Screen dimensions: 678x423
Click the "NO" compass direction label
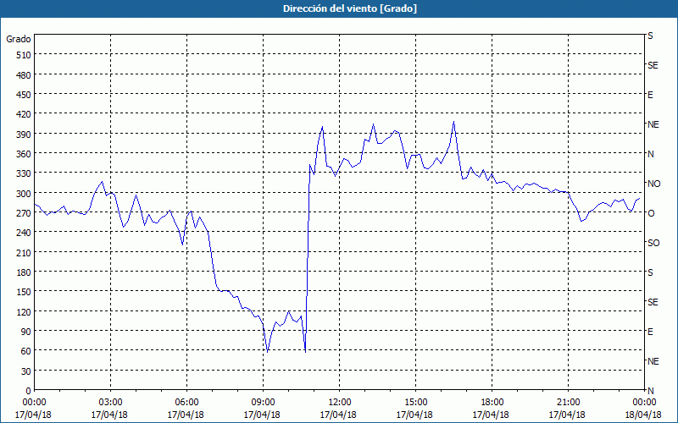653,184
